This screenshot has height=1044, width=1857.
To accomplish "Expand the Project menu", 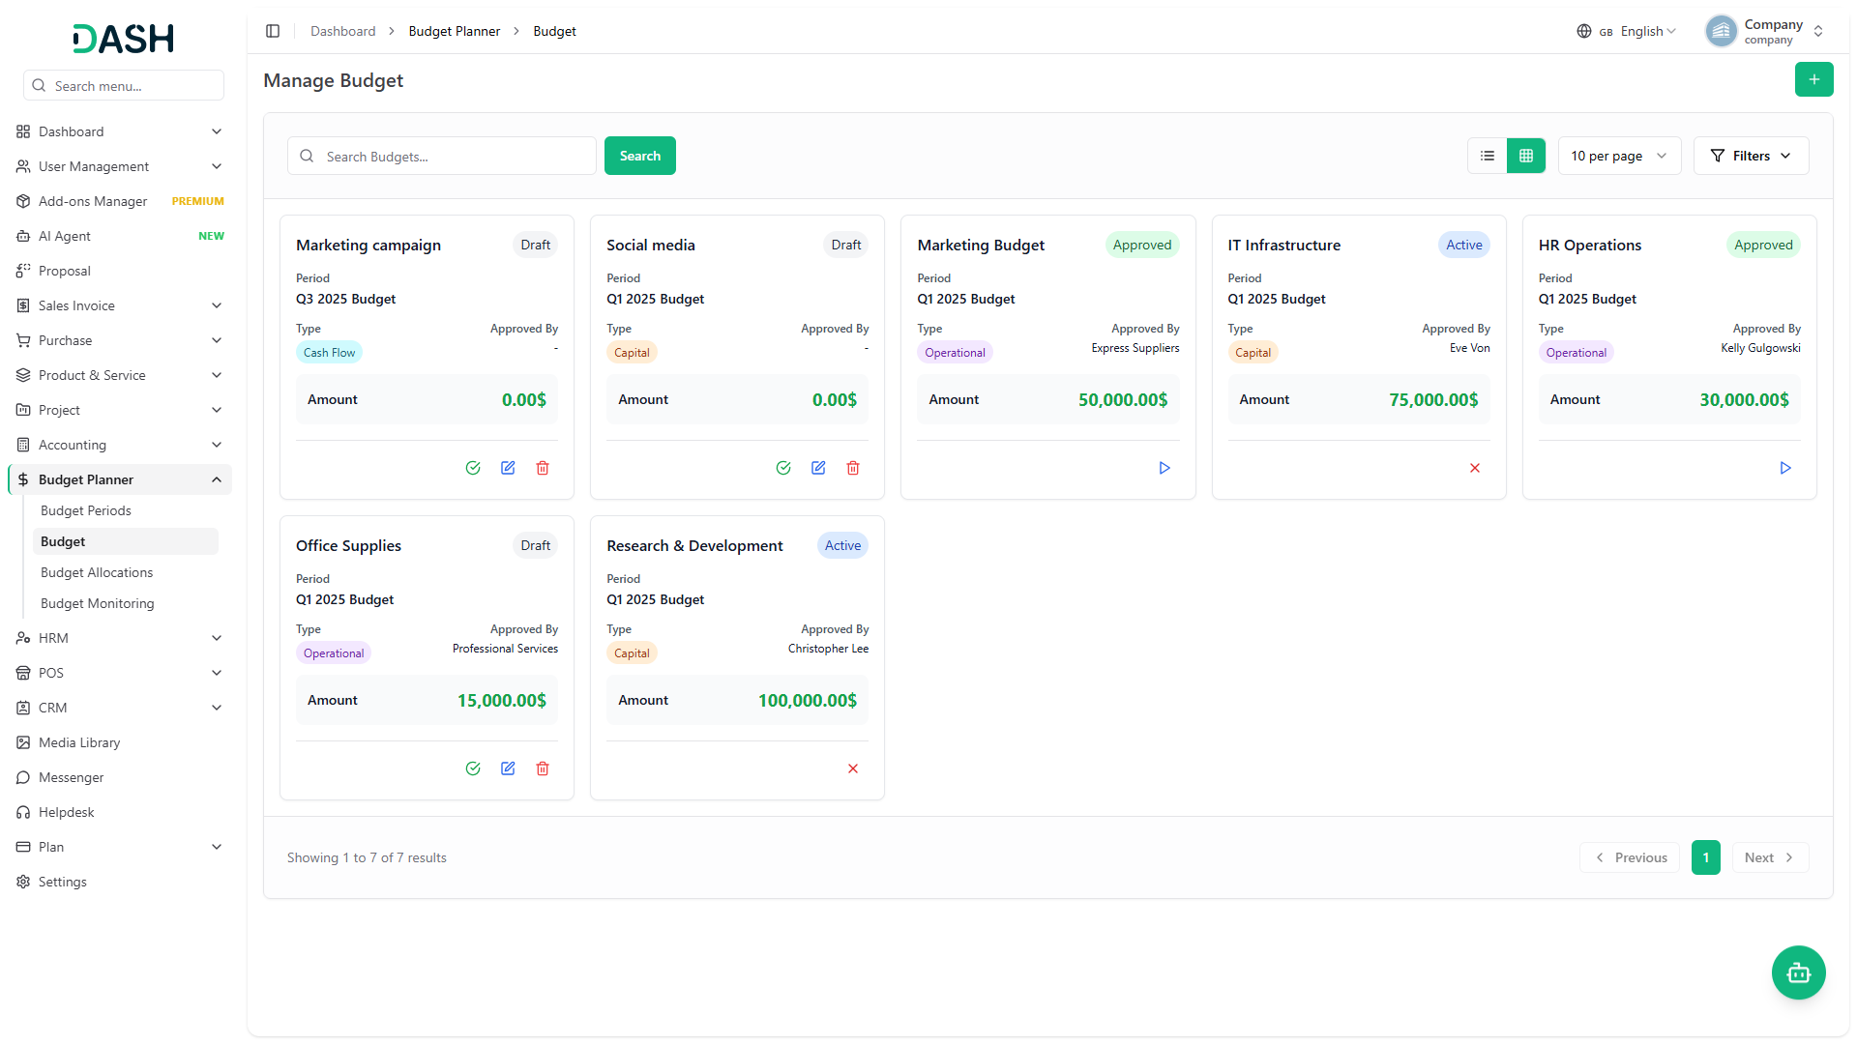I will click(120, 410).
